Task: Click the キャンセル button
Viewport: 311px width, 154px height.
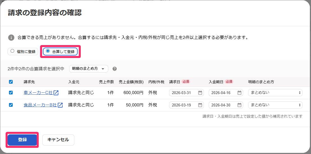Action: 58,140
